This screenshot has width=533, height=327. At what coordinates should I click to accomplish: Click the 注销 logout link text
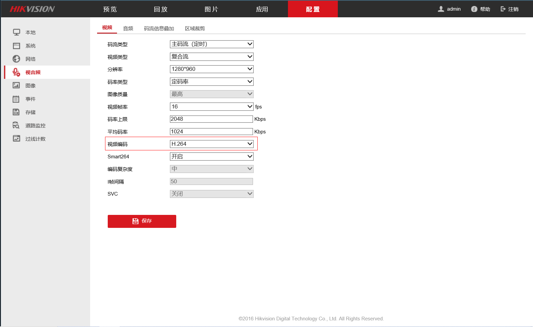point(513,9)
